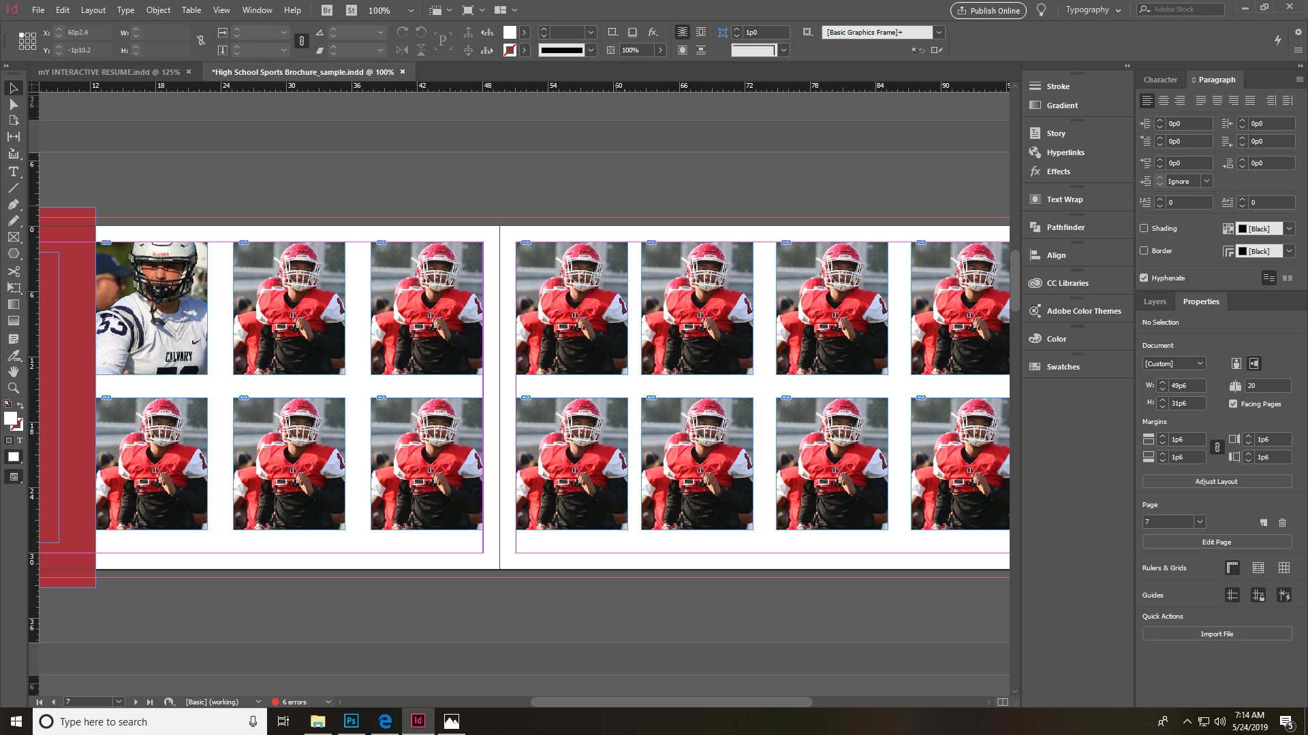The width and height of the screenshot is (1308, 735).
Task: Open the Pathfinder panel
Action: tap(1065, 227)
